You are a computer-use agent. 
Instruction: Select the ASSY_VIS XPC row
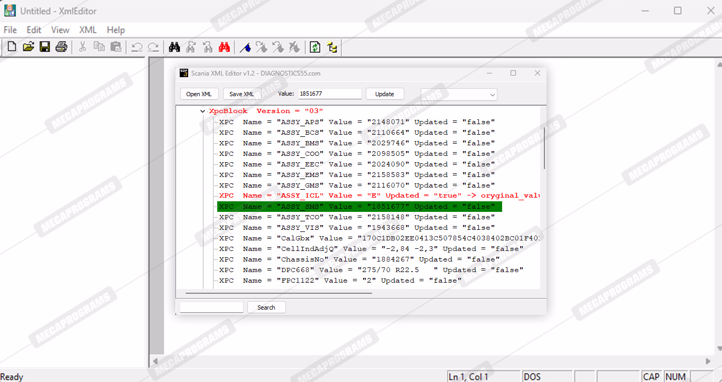point(357,228)
